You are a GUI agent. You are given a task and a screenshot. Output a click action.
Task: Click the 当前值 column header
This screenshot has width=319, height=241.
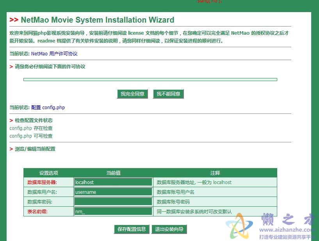coord(113,173)
